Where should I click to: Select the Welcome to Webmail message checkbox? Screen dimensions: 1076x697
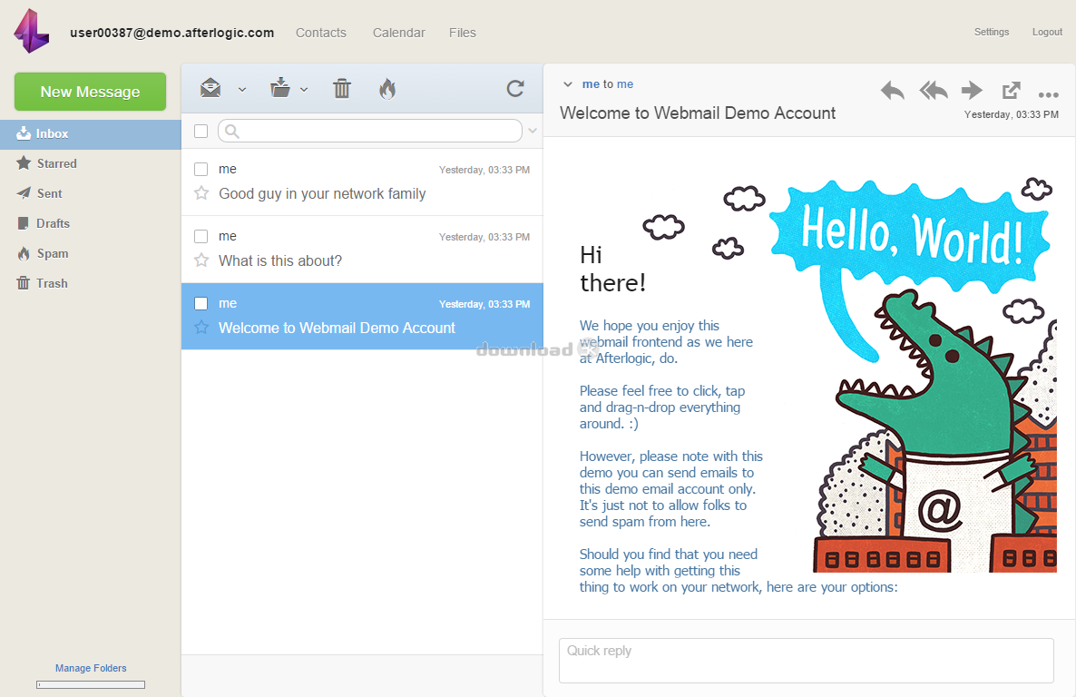(201, 304)
